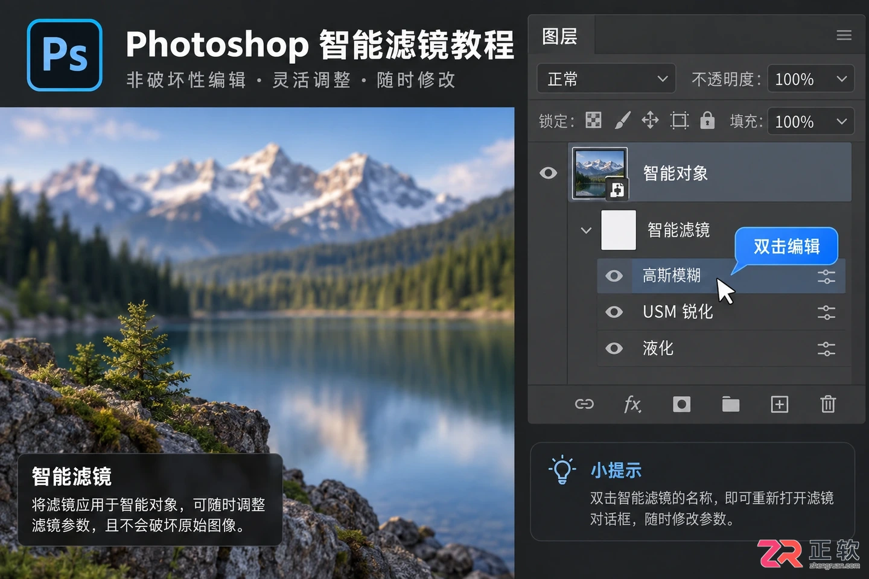Hide the 智能对象 layer
This screenshot has width=869, height=579.
[x=548, y=173]
